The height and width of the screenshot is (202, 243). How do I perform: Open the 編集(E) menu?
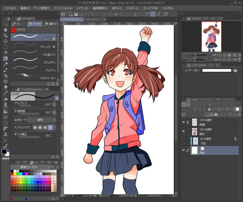pyautogui.click(x=25, y=8)
